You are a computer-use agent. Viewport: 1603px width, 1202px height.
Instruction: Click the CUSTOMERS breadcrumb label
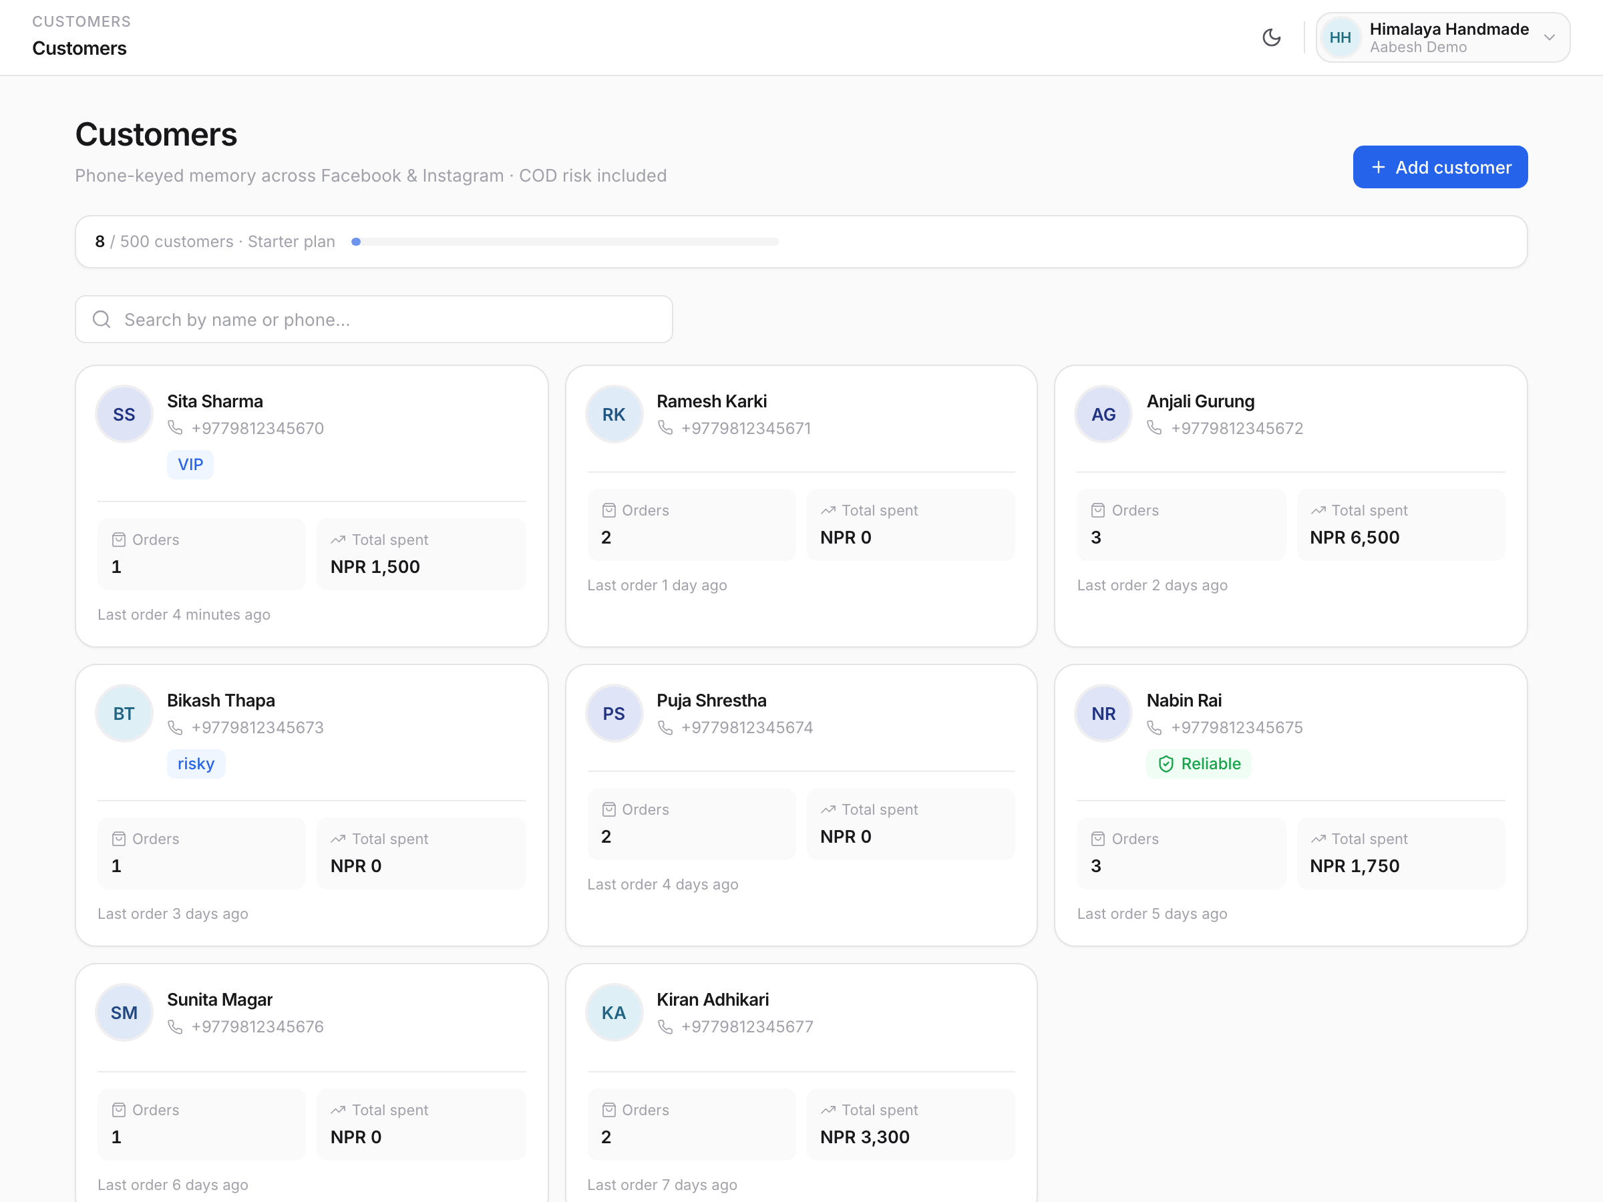(x=81, y=22)
